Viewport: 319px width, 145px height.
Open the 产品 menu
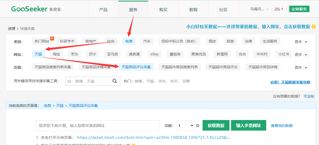(x=103, y=10)
